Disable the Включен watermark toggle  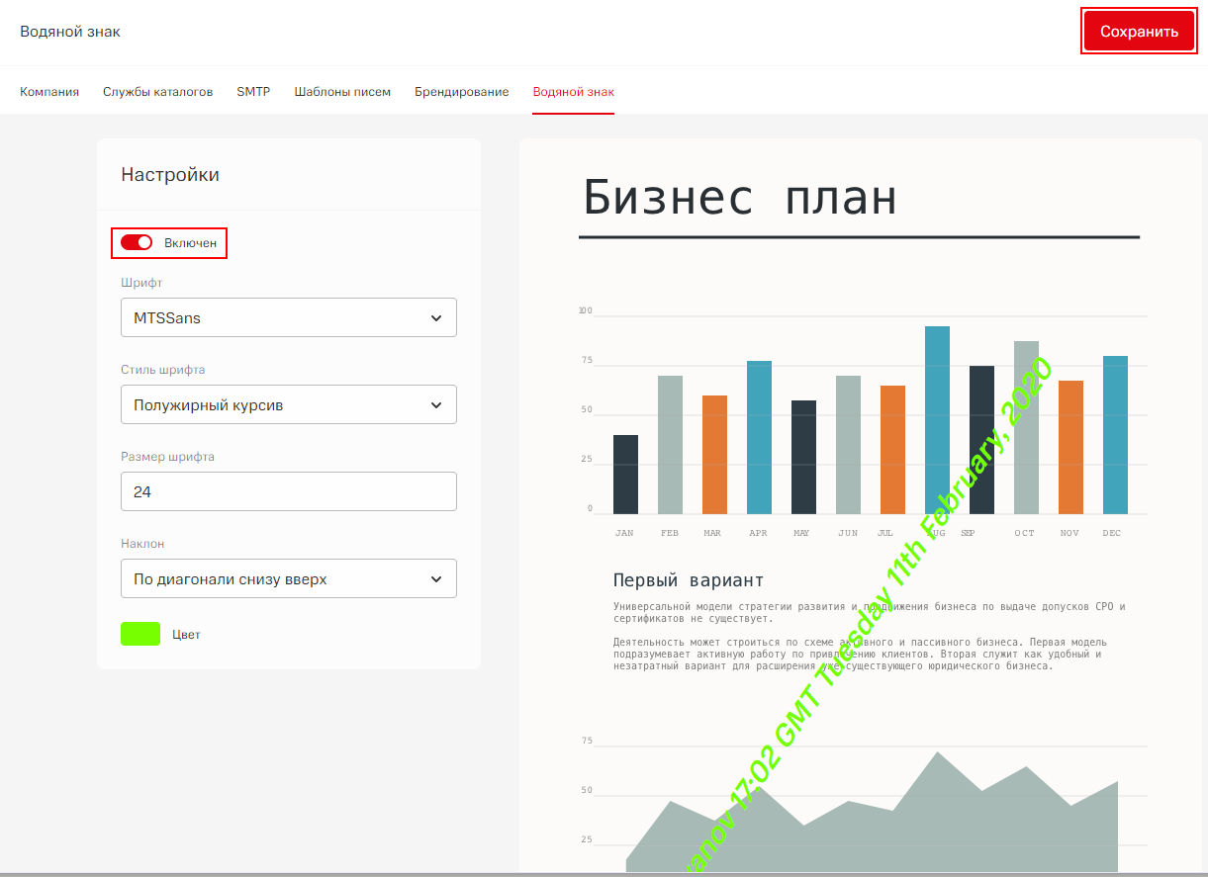point(137,242)
